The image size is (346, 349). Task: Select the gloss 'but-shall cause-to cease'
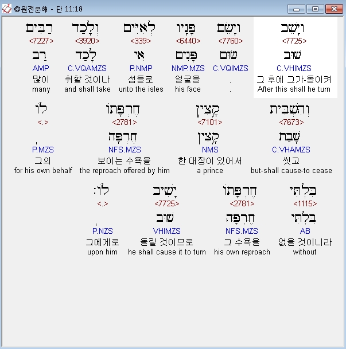[x=291, y=171]
